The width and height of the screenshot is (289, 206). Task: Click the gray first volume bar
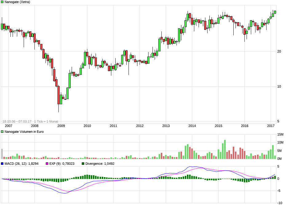click(2, 154)
